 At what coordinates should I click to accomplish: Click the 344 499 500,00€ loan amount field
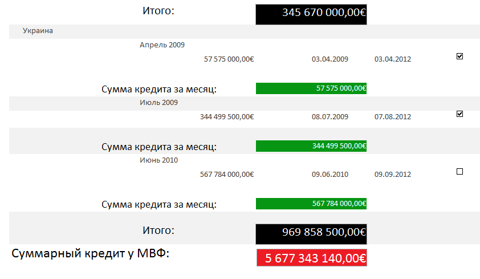pos(227,117)
